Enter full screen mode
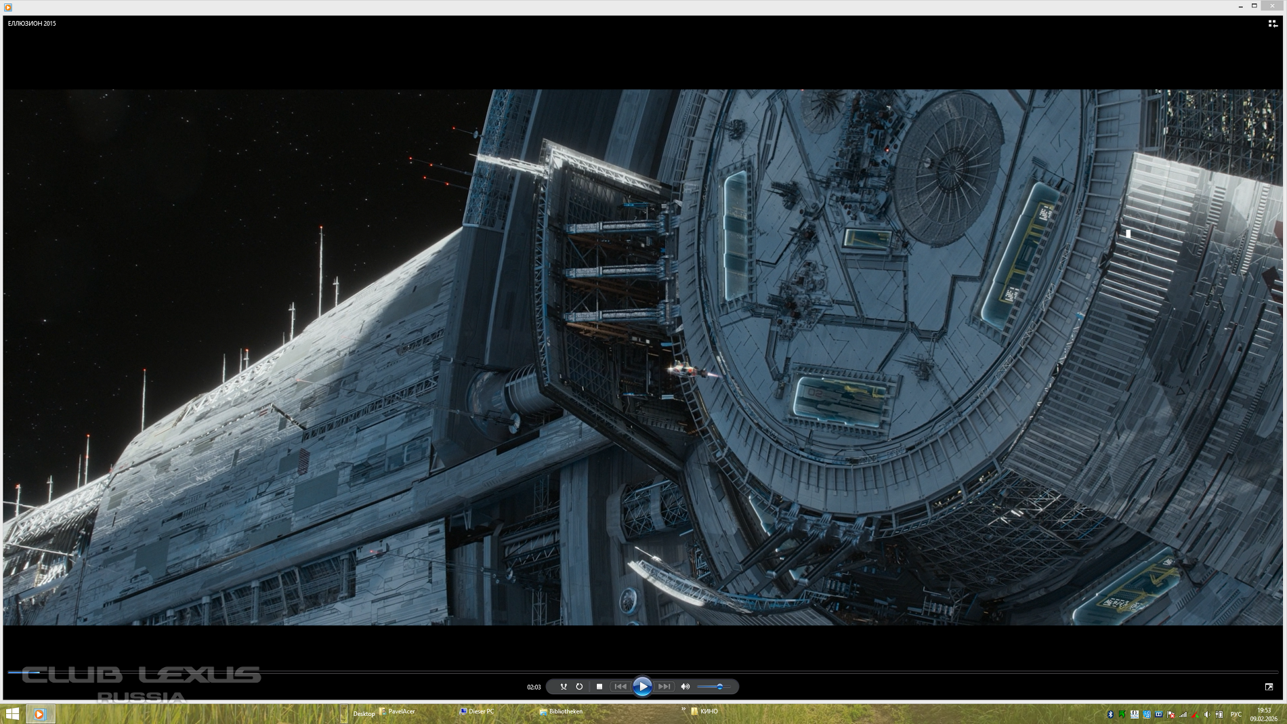The image size is (1287, 724). (1269, 687)
